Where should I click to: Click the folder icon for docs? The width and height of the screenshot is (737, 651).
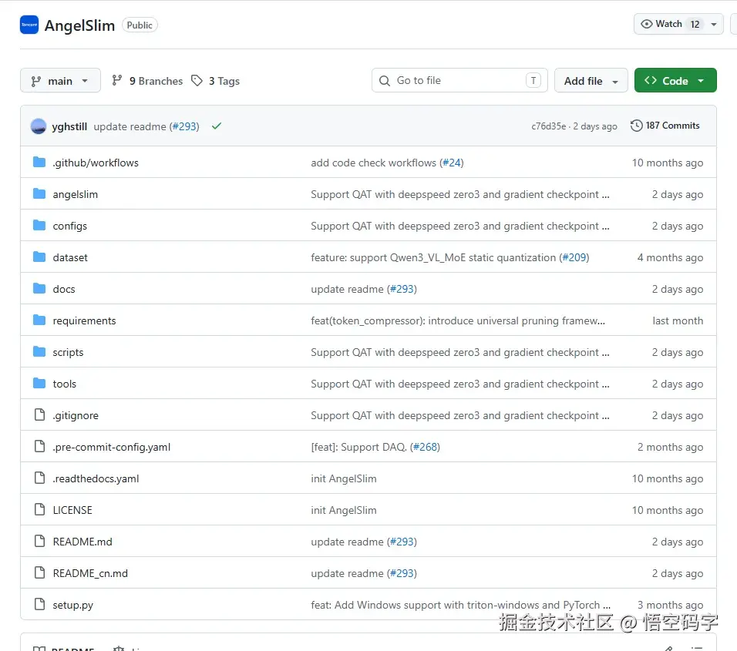39,288
